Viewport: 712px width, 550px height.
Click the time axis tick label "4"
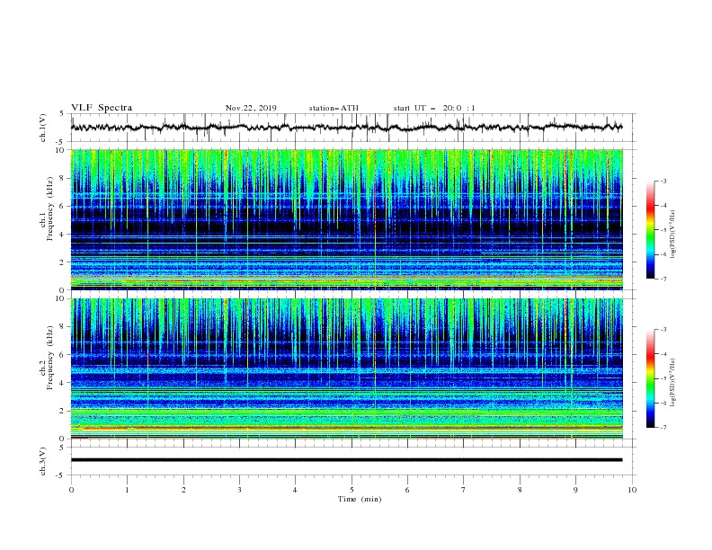pos(295,490)
